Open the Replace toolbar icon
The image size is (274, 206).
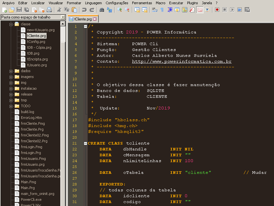point(109,10)
